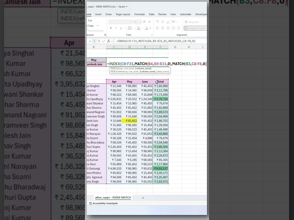Click the Copy button

pos(91,26)
